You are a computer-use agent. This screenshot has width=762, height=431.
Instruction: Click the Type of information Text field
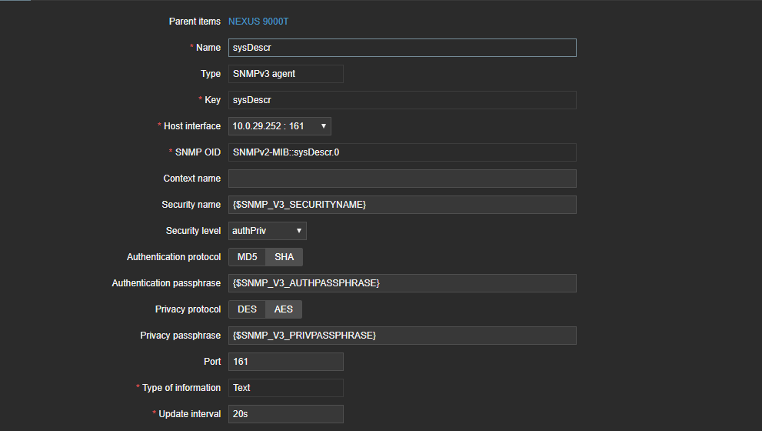[x=285, y=388]
